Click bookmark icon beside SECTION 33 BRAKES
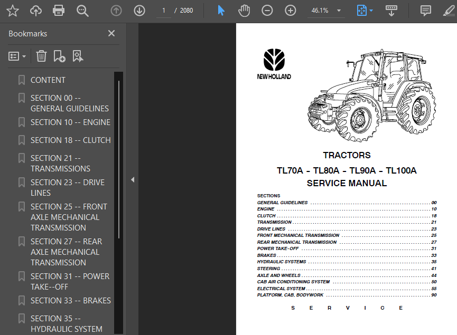Screen dimensions: 457x335 coord(22,300)
